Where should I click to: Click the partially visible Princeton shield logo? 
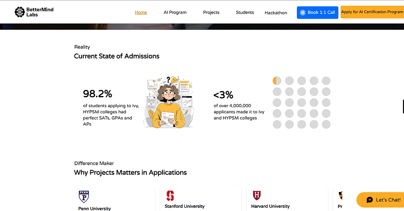pos(341,196)
